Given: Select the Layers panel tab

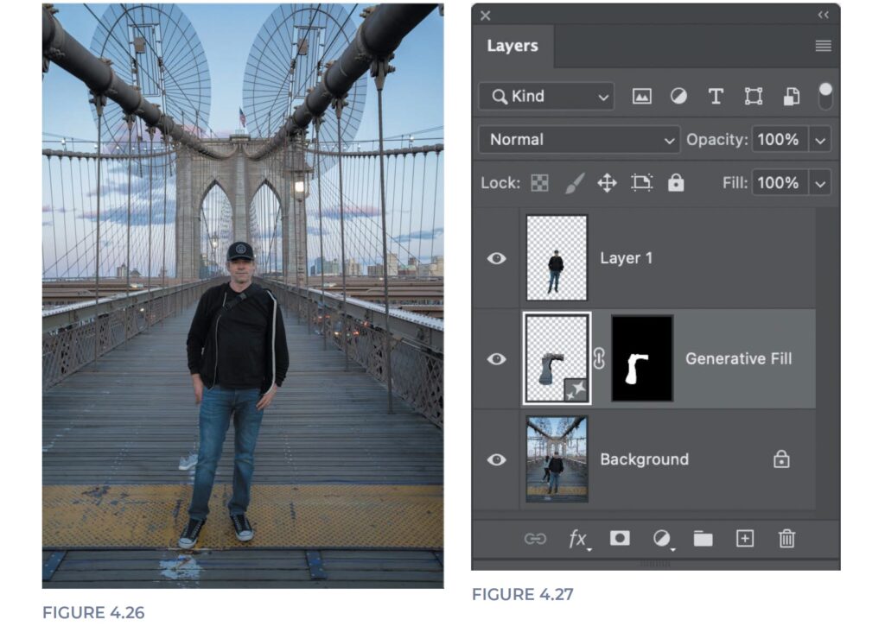Looking at the screenshot, I should pyautogui.click(x=513, y=47).
